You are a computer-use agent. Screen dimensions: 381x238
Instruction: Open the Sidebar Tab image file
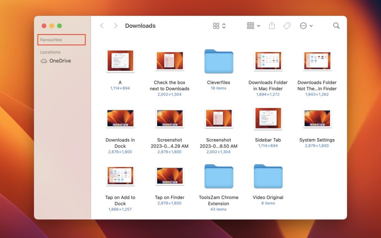click(x=268, y=119)
